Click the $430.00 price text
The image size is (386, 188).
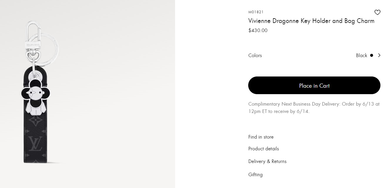pyautogui.click(x=258, y=30)
